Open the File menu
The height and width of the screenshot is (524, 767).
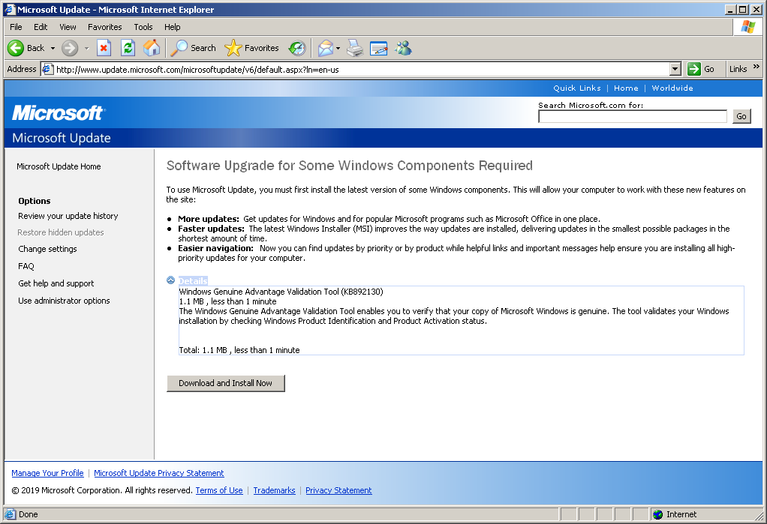[16, 27]
